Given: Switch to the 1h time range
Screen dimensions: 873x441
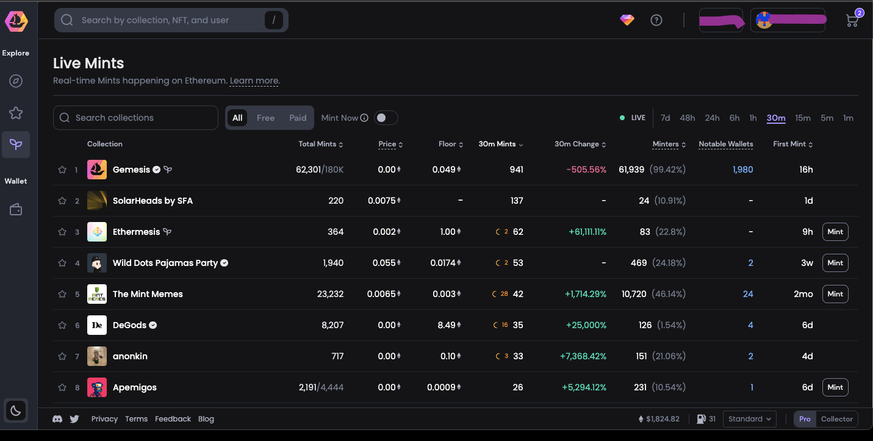Looking at the screenshot, I should [753, 118].
